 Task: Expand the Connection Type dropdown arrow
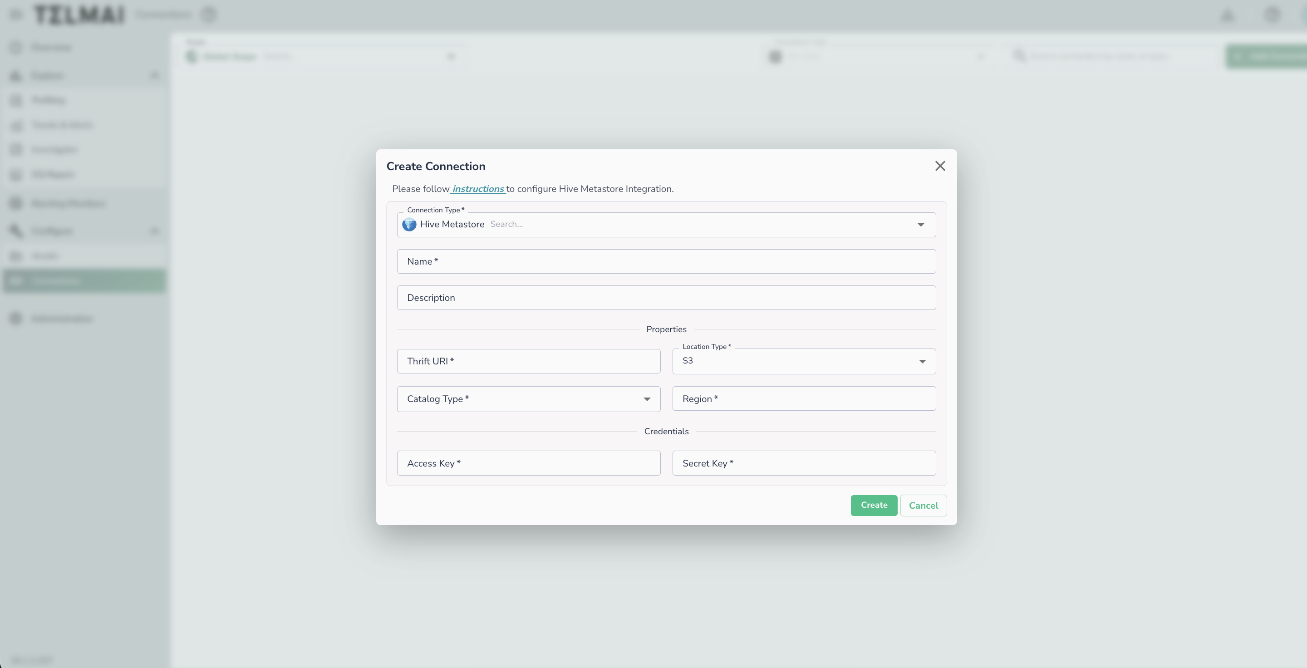(920, 225)
